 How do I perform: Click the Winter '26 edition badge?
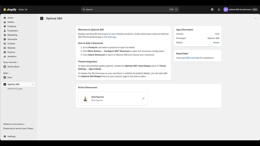(x=23, y=10)
